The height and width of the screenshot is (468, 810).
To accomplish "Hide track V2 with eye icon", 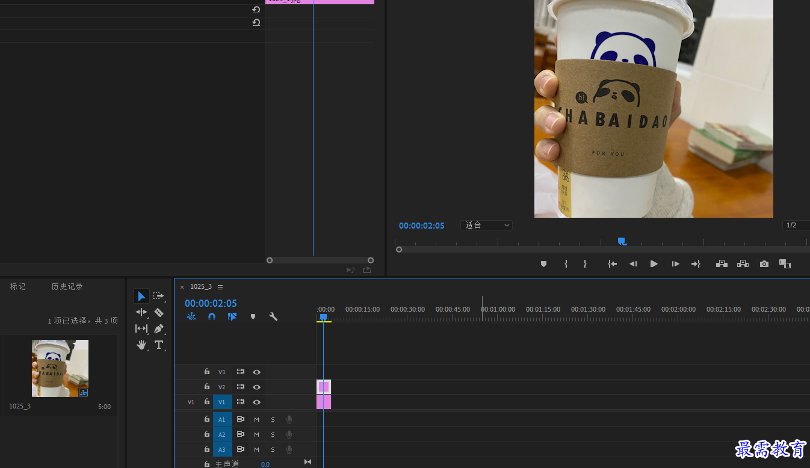I will (x=256, y=387).
